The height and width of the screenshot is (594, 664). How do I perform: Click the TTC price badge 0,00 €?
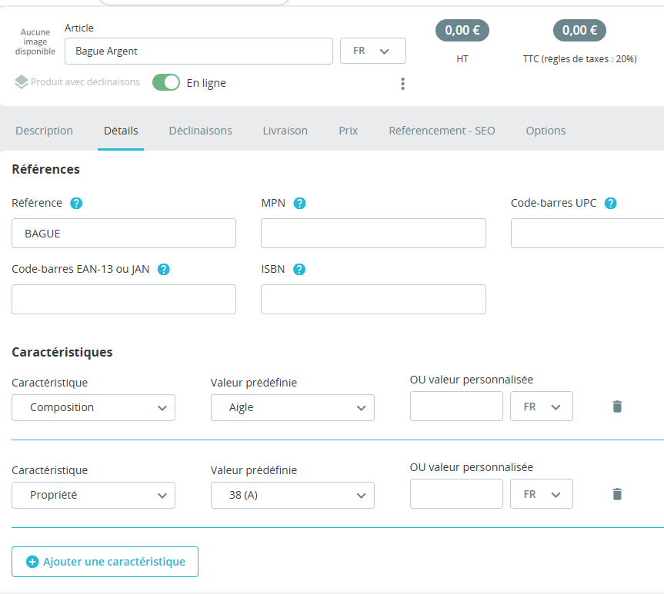pos(579,31)
